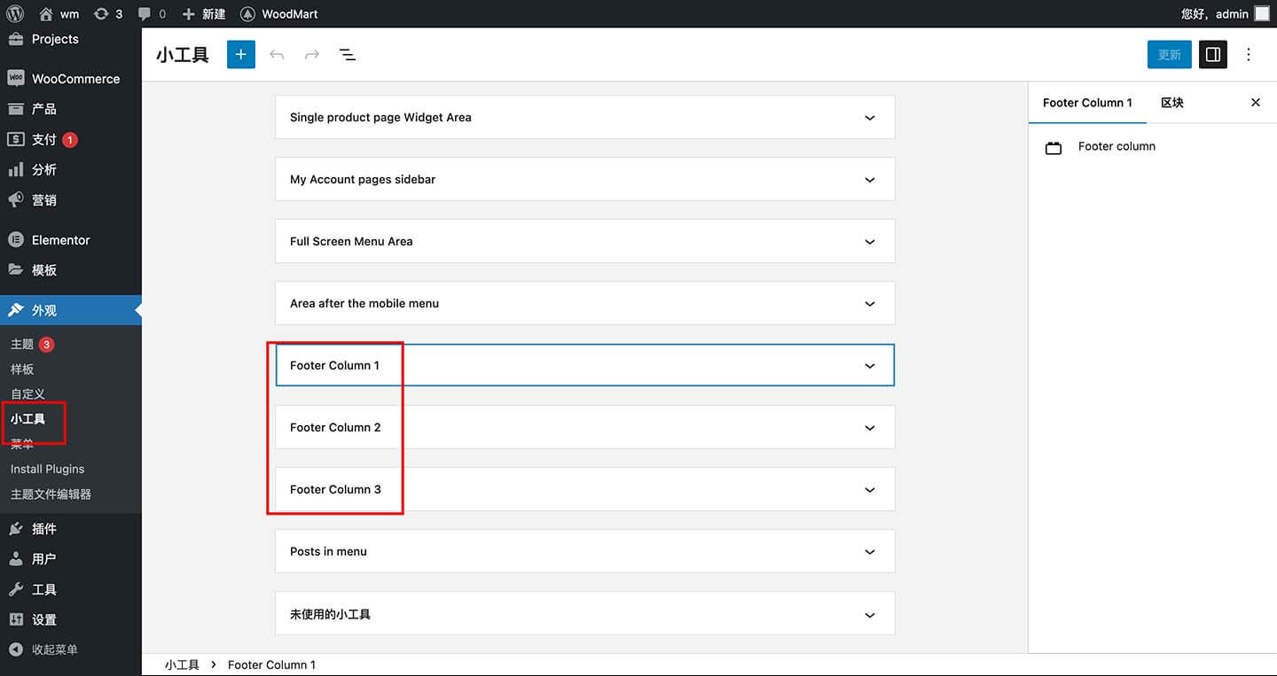The image size is (1277, 676).
Task: Open the 样板 patterns submenu
Action: 22,369
